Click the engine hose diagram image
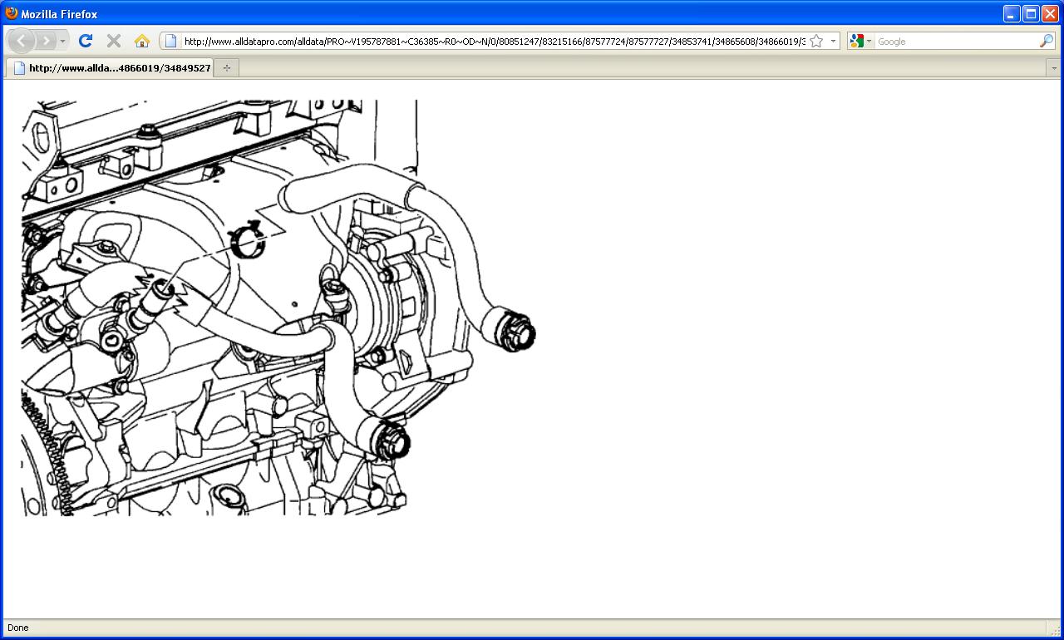This screenshot has width=1064, height=640. click(x=278, y=308)
